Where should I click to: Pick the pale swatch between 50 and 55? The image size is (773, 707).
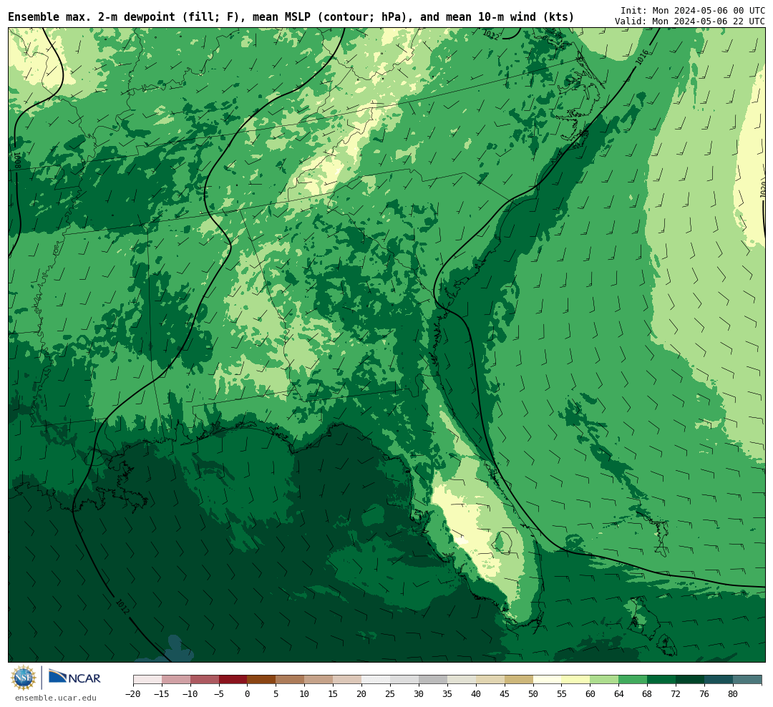coord(548,680)
